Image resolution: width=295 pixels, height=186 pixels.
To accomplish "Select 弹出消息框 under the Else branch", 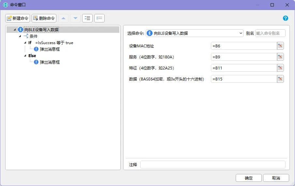I will pos(50,62).
